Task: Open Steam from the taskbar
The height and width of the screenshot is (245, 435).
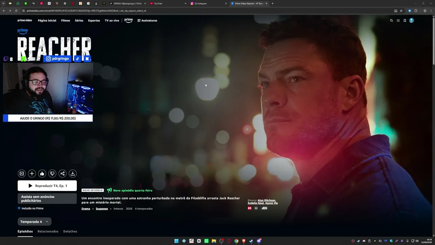Action: click(251, 241)
